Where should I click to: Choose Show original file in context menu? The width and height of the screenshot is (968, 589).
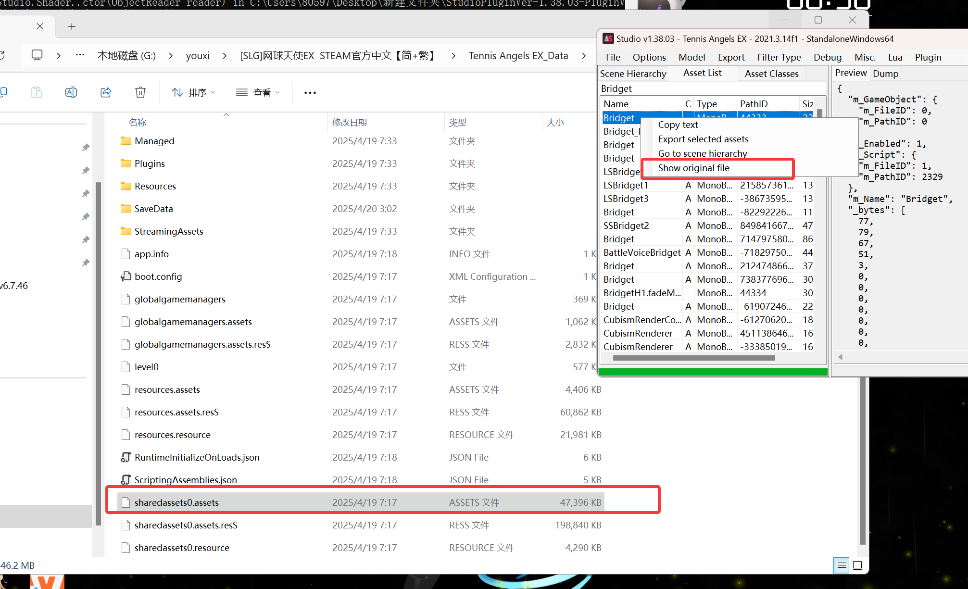pyautogui.click(x=693, y=168)
